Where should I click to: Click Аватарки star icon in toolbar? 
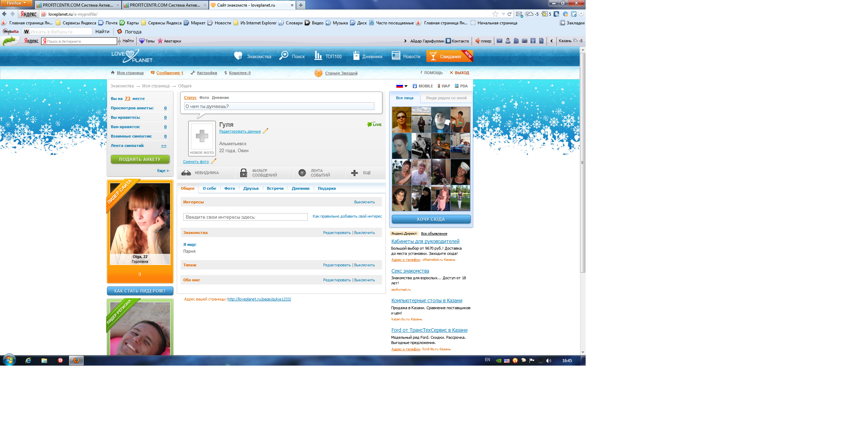click(x=160, y=41)
